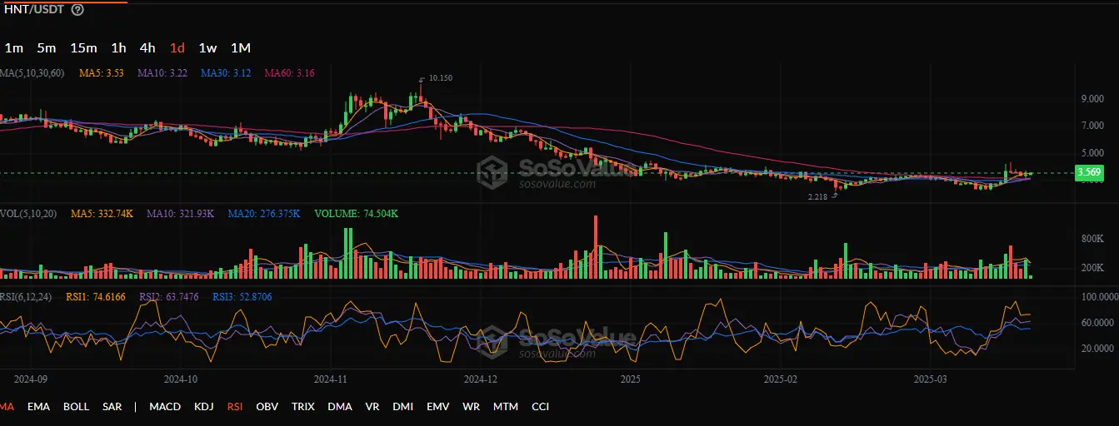Select the 1h interval
This screenshot has width=1119, height=426.
[118, 48]
